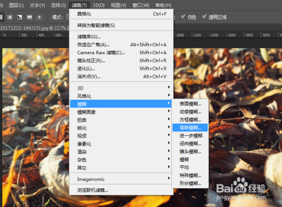Viewport: 282px width, 207px height.
Task: Apply 进一步模糊 blur more
Action: [190, 135]
